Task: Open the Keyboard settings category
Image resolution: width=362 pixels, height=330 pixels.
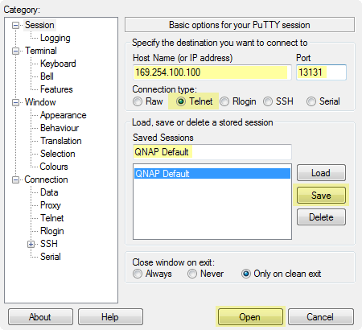Action: (x=58, y=64)
